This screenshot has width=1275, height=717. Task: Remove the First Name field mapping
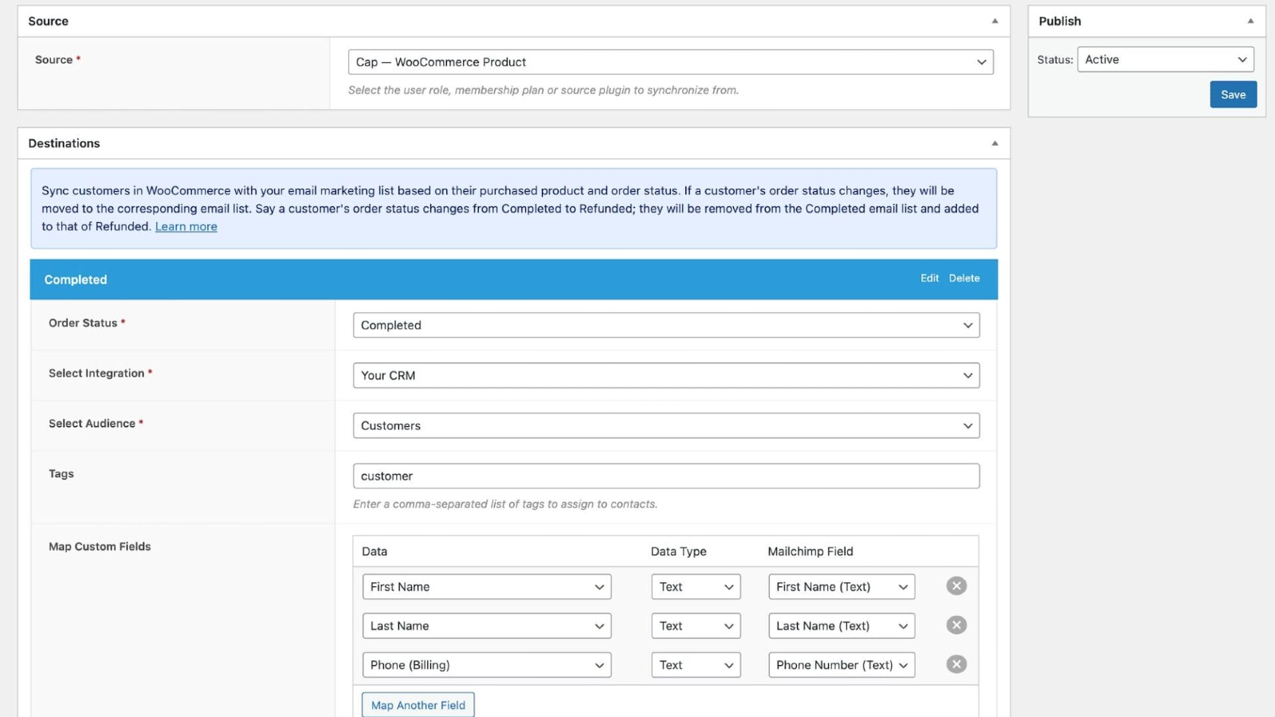(x=956, y=586)
